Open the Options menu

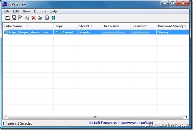[x=40, y=11]
